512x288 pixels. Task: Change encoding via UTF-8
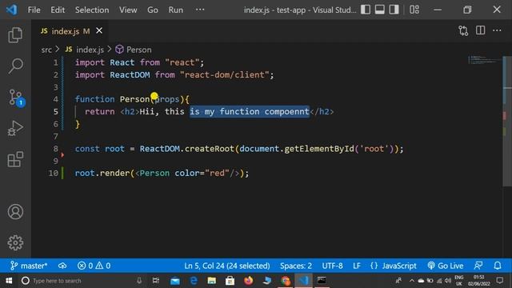[333, 266]
